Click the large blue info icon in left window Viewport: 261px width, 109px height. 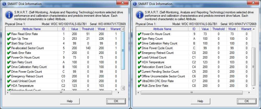coord(9,15)
